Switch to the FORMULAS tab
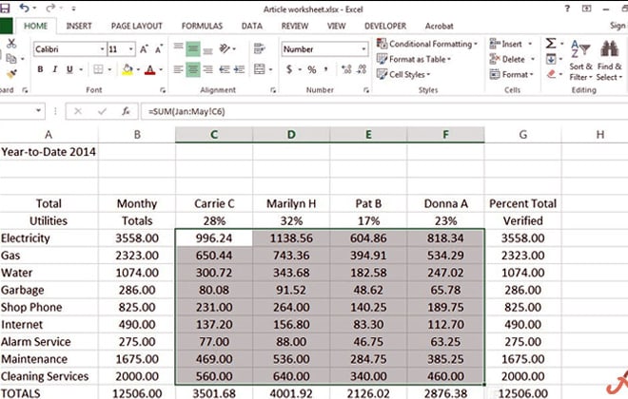The width and height of the screenshot is (628, 399). (x=202, y=26)
